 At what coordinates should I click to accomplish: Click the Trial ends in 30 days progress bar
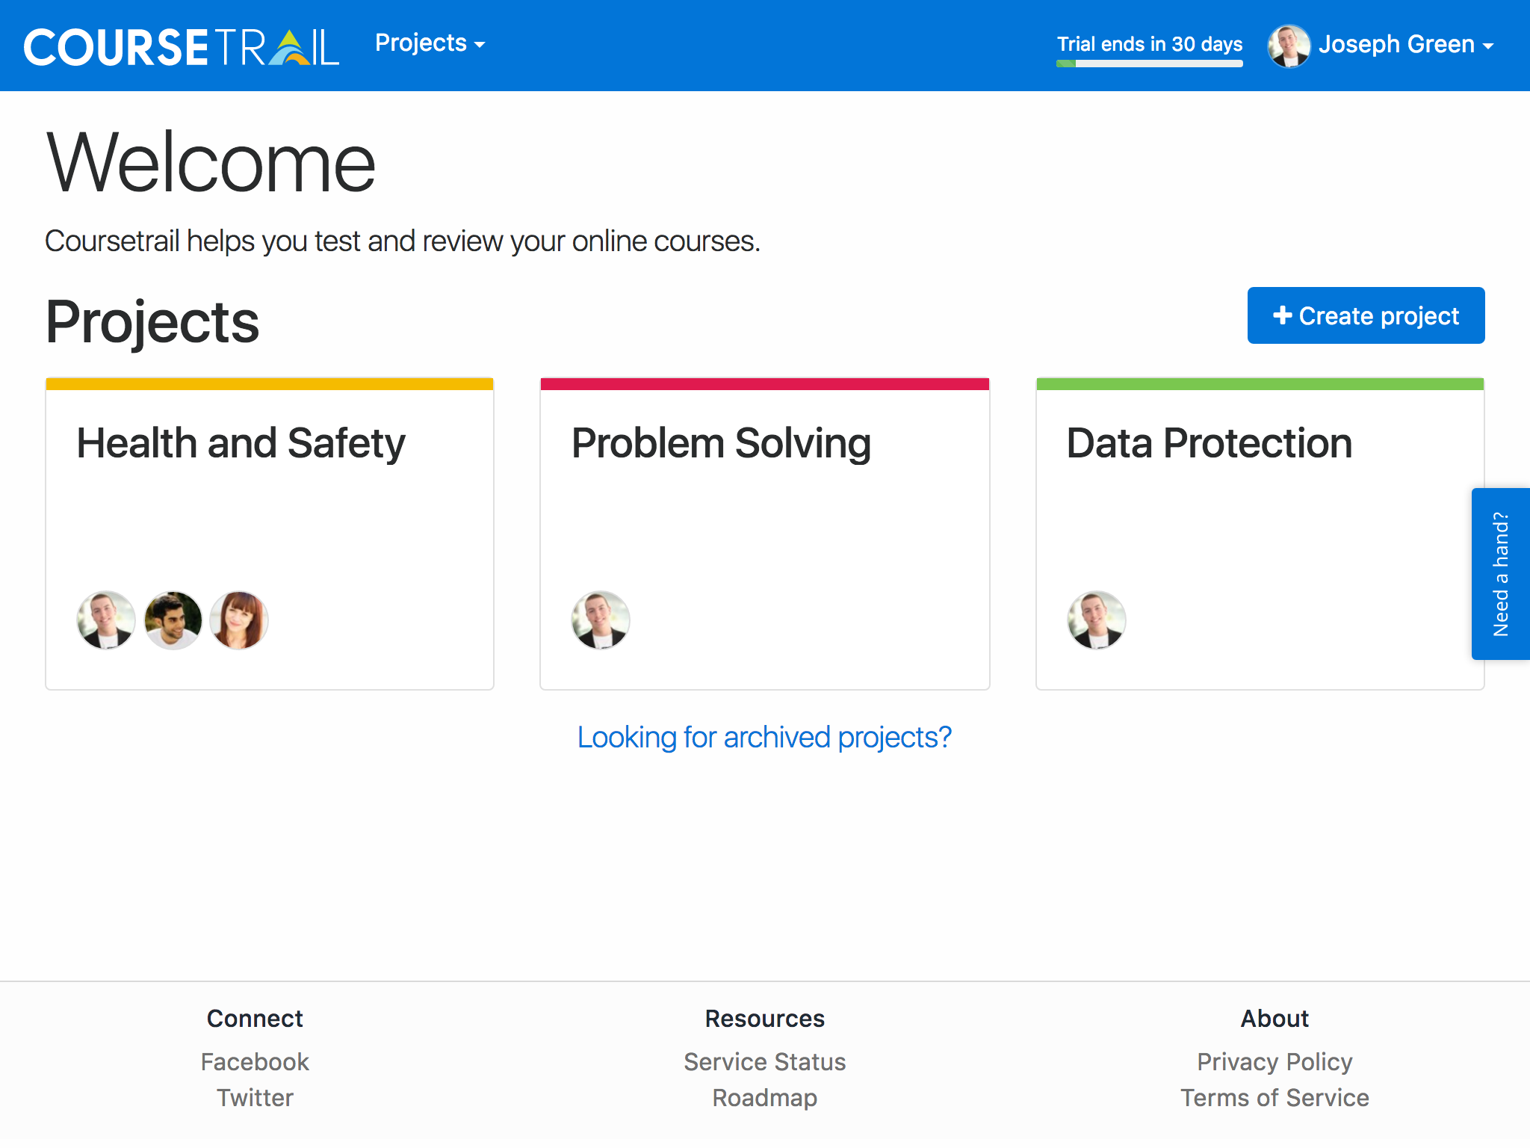pyautogui.click(x=1149, y=64)
